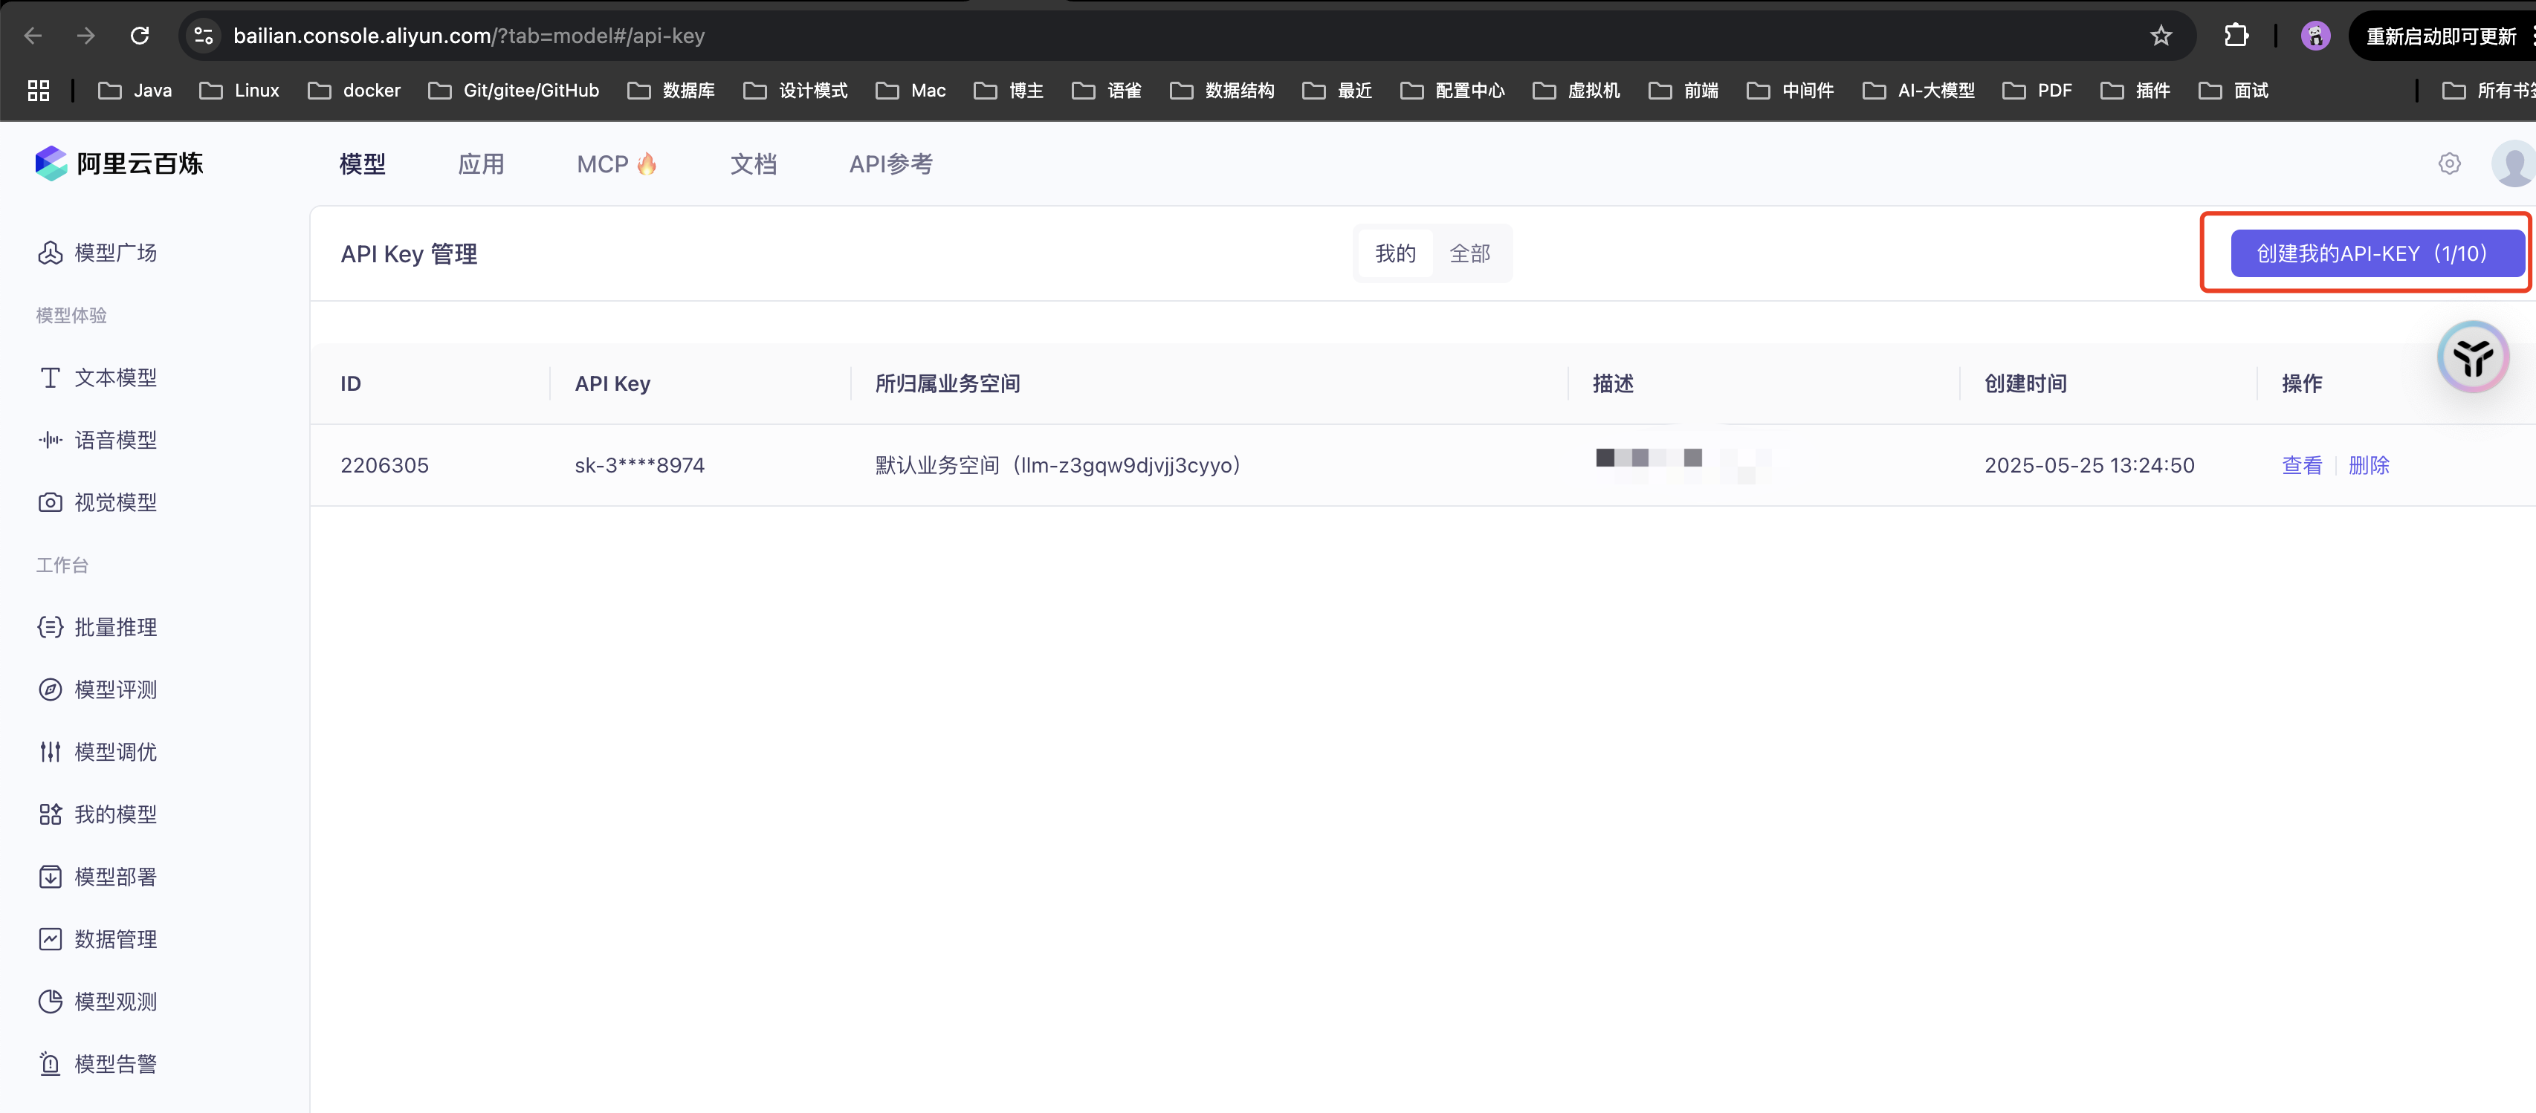Switch the filter to 全部
The image size is (2536, 1113).
coord(1470,253)
